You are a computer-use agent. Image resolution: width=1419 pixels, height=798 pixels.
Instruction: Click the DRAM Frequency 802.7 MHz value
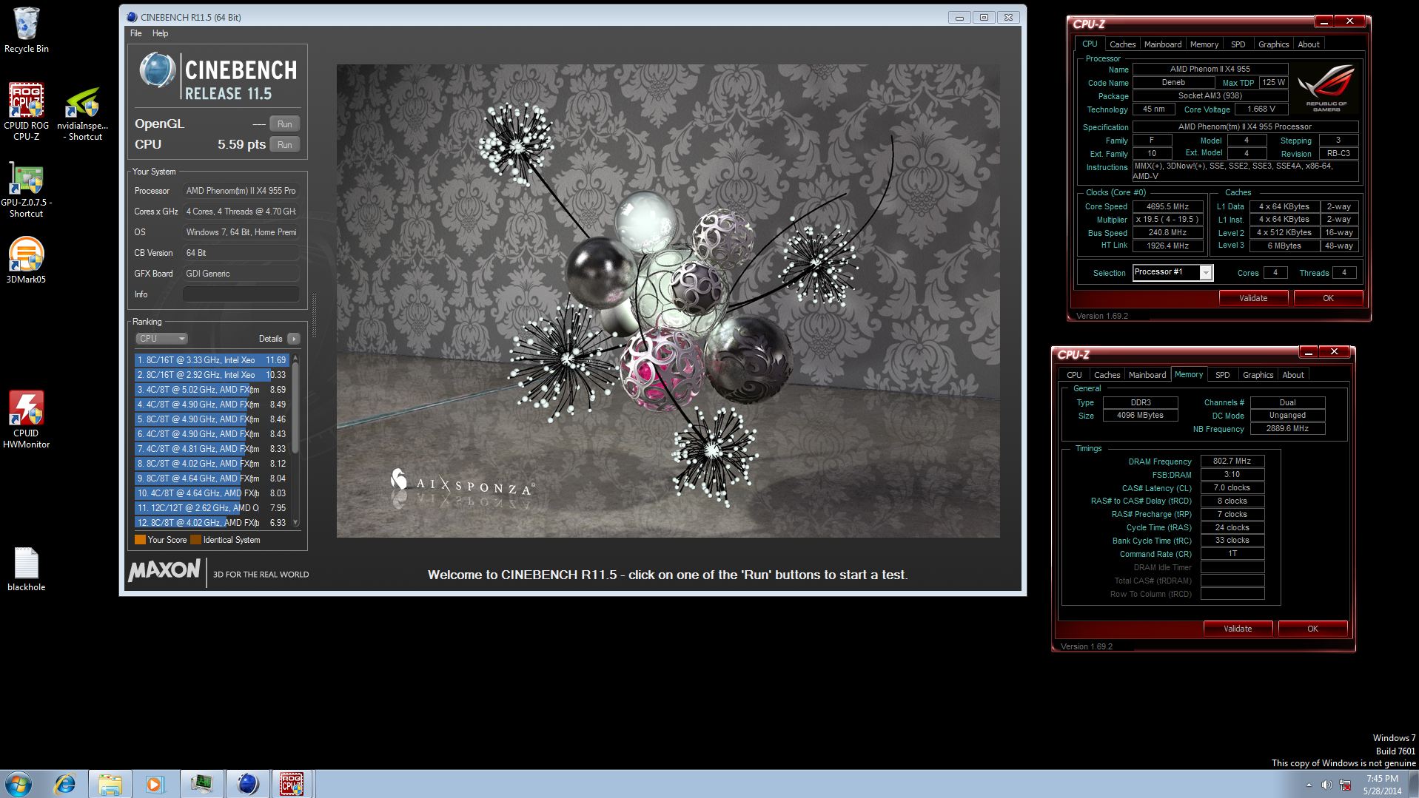(x=1232, y=461)
